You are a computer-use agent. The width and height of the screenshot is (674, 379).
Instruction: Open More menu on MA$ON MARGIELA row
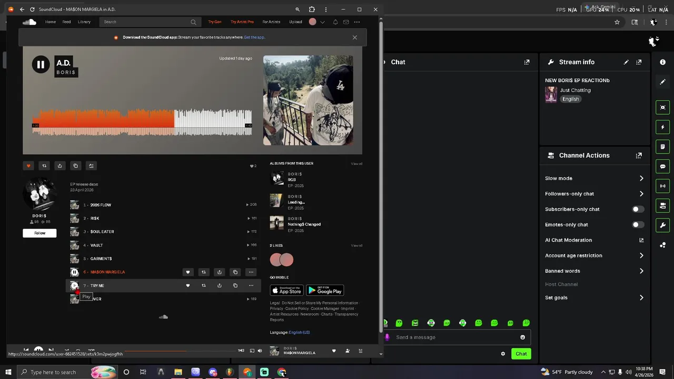(251, 272)
